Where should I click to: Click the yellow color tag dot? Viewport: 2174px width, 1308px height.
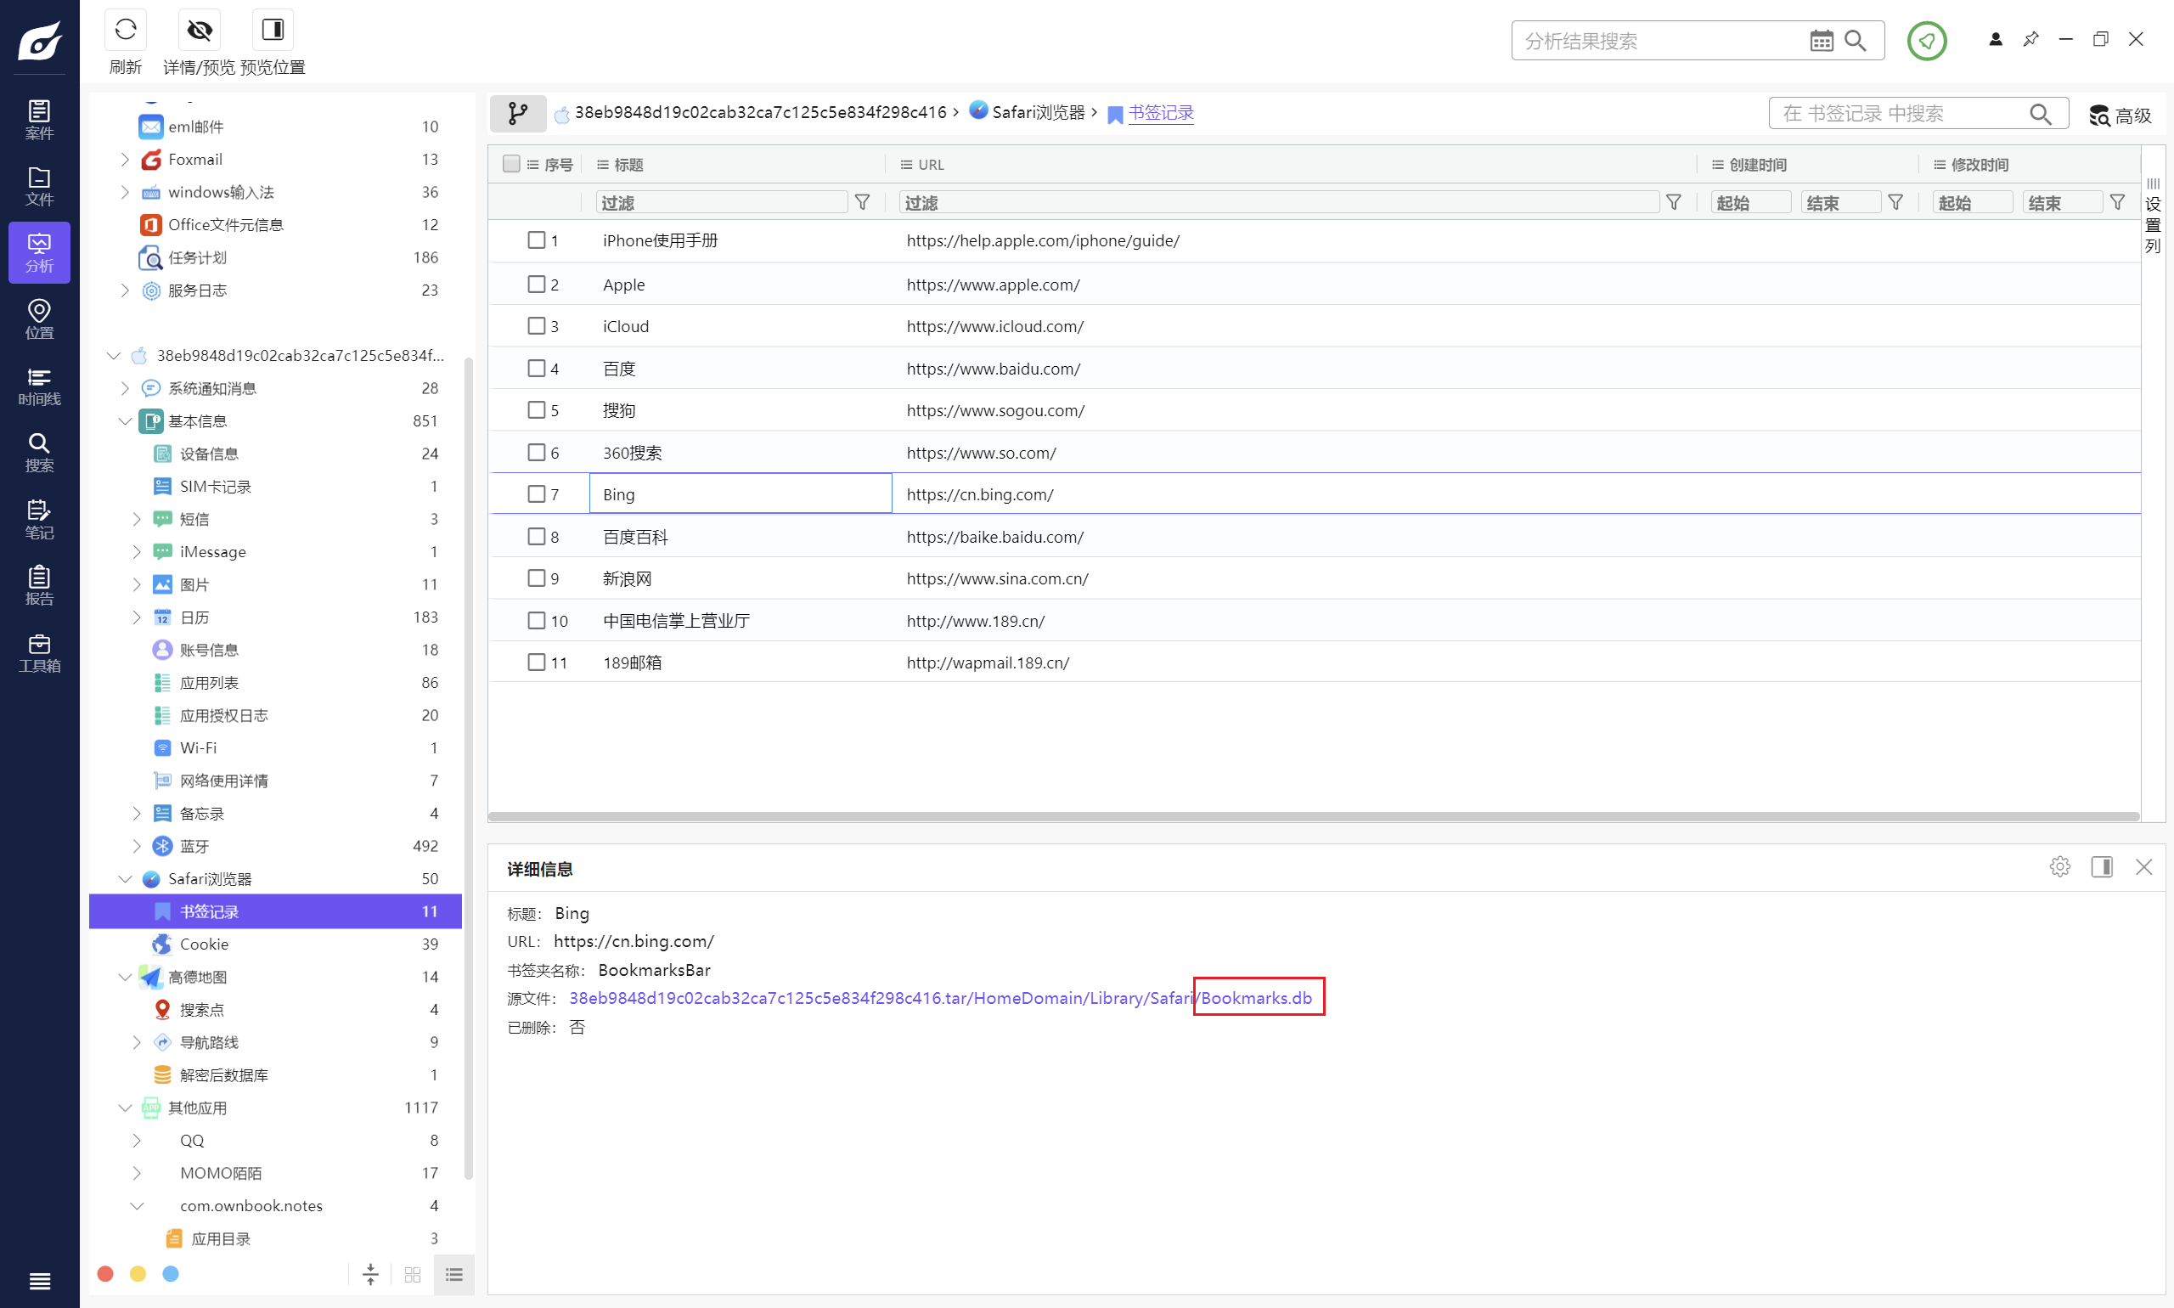click(x=138, y=1274)
